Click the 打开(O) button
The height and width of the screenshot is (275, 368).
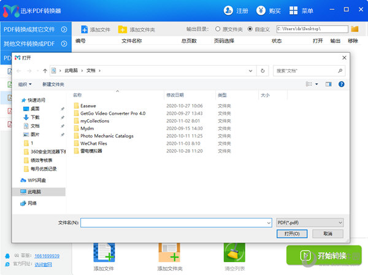tap(292, 234)
